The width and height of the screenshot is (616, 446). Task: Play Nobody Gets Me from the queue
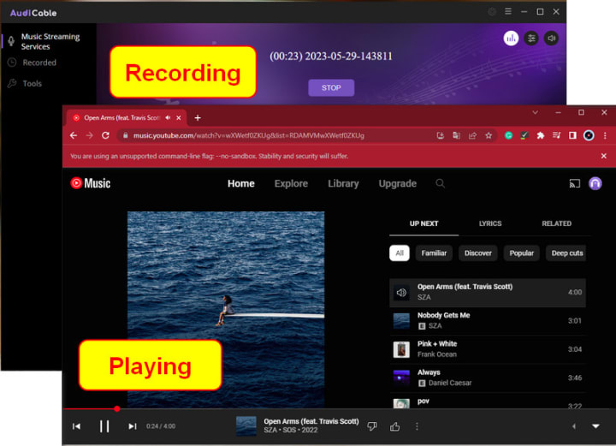tap(488, 321)
